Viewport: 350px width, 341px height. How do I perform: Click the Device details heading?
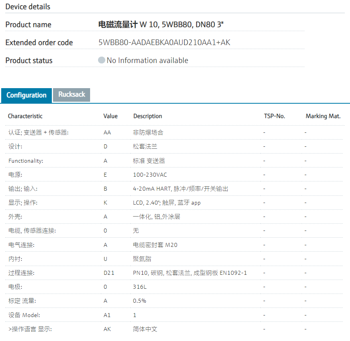click(28, 7)
